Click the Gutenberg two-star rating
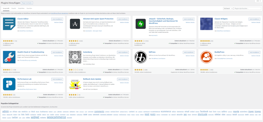Viewport: 263px width, 122px height. point(74,70)
